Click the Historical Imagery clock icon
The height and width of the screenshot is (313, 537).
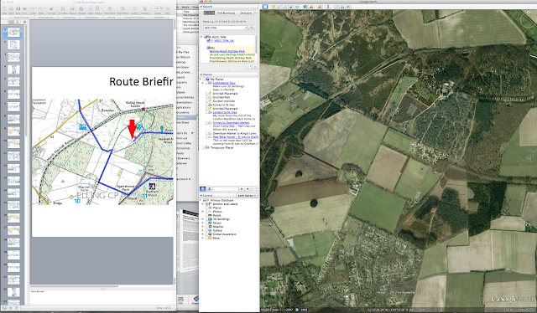pyautogui.click(x=305, y=7)
